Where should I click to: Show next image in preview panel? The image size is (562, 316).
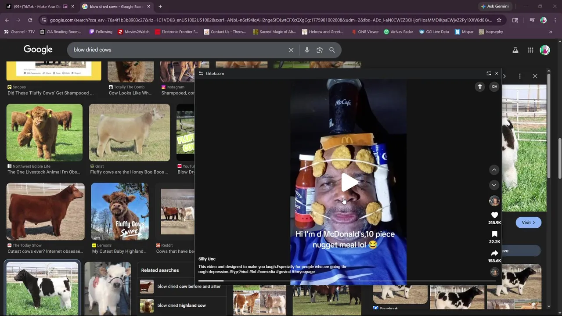point(504,76)
